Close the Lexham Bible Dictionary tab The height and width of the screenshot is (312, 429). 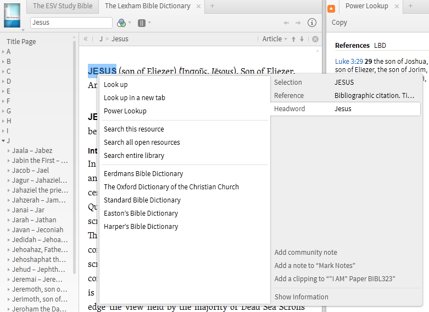pos(199,6)
